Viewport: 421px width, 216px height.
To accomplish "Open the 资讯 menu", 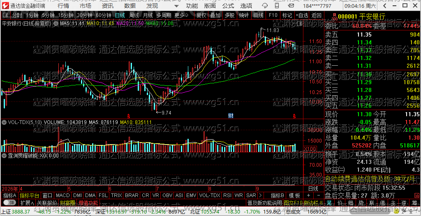I will tap(108, 6).
